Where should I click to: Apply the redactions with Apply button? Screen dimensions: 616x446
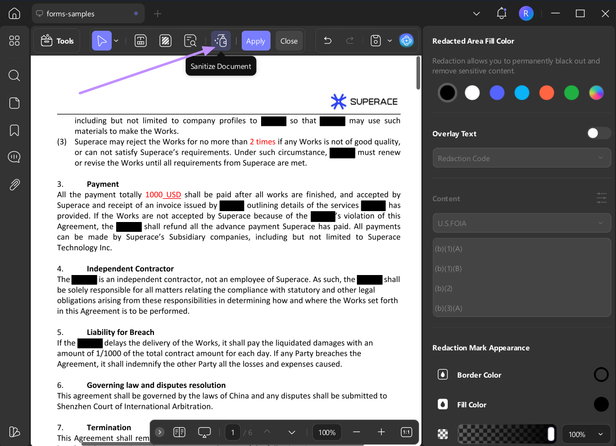click(256, 41)
